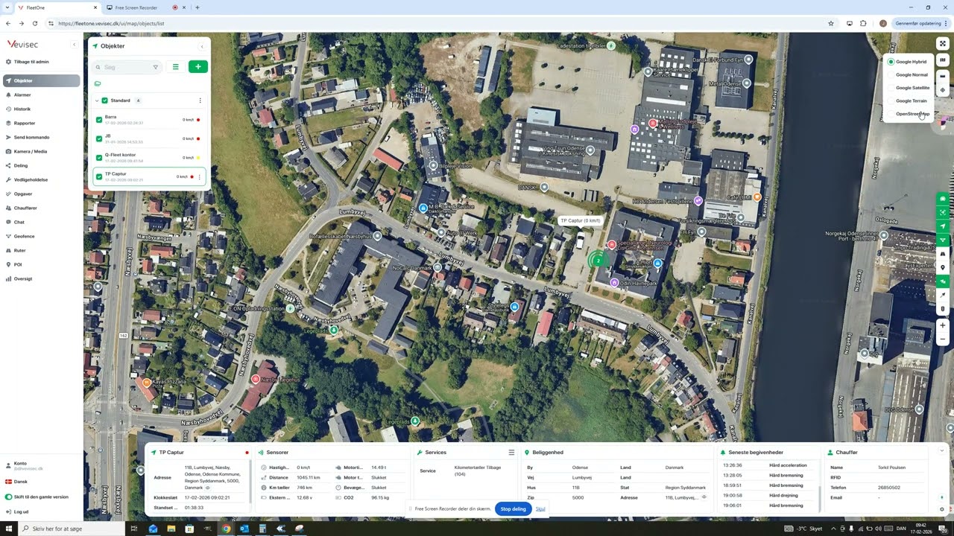The width and height of the screenshot is (954, 536).
Task: Click the green plus add object button
Action: coord(198,67)
